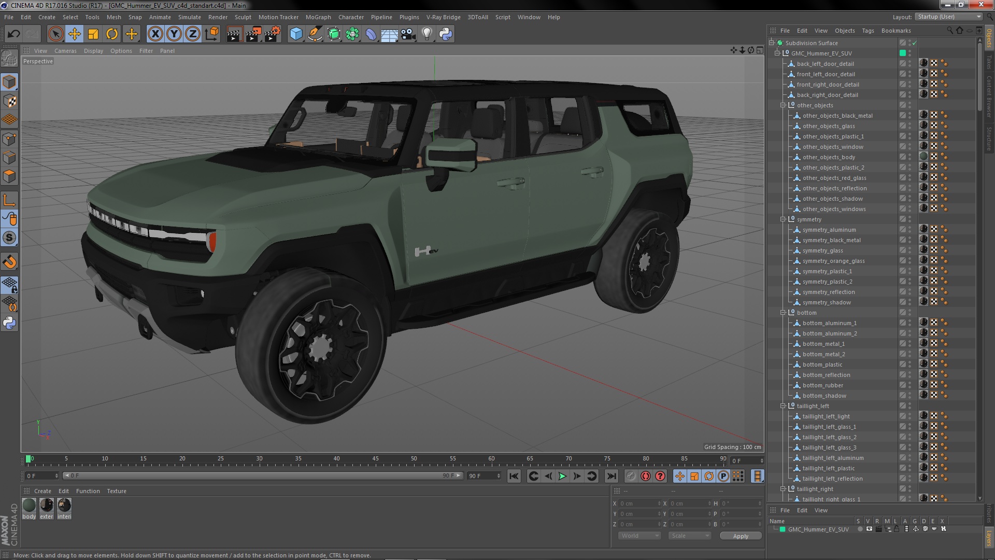
Task: Add a Cube primitive object
Action: [x=296, y=34]
